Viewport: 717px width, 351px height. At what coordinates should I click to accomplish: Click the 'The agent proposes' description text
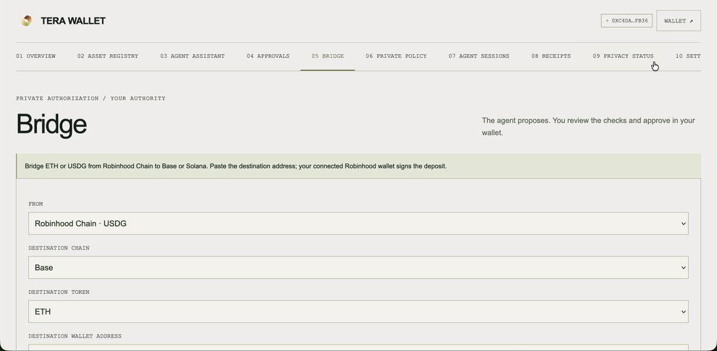coord(589,127)
